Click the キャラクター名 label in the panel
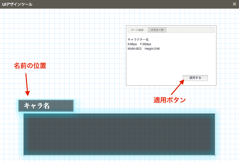The width and height of the screenshot is (239, 162). click(x=138, y=40)
